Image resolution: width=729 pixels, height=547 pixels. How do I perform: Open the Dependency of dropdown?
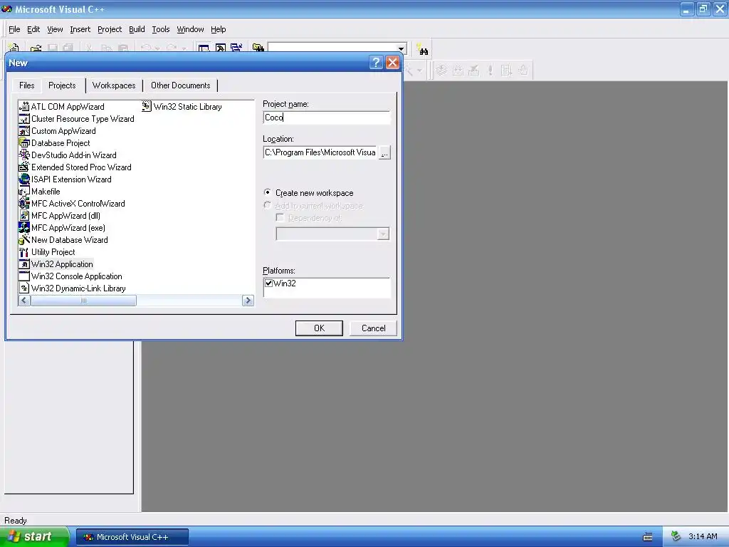(x=383, y=234)
